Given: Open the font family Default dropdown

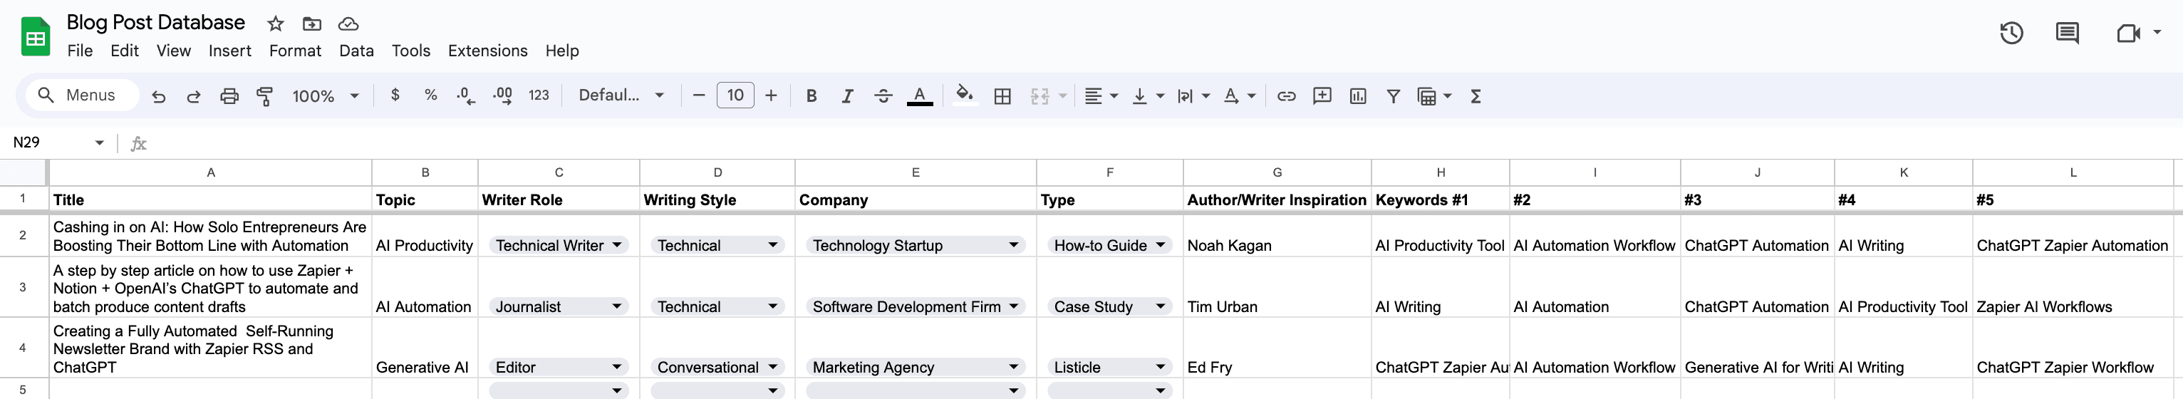Looking at the screenshot, I should 621,95.
